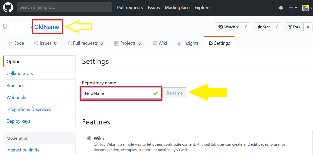Open Webhooks settings in sidebar

coord(17,97)
